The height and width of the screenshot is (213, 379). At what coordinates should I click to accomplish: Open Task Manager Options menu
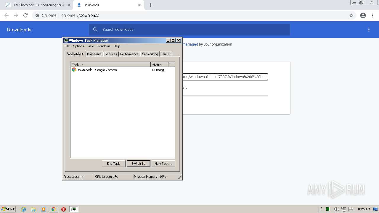(x=78, y=46)
